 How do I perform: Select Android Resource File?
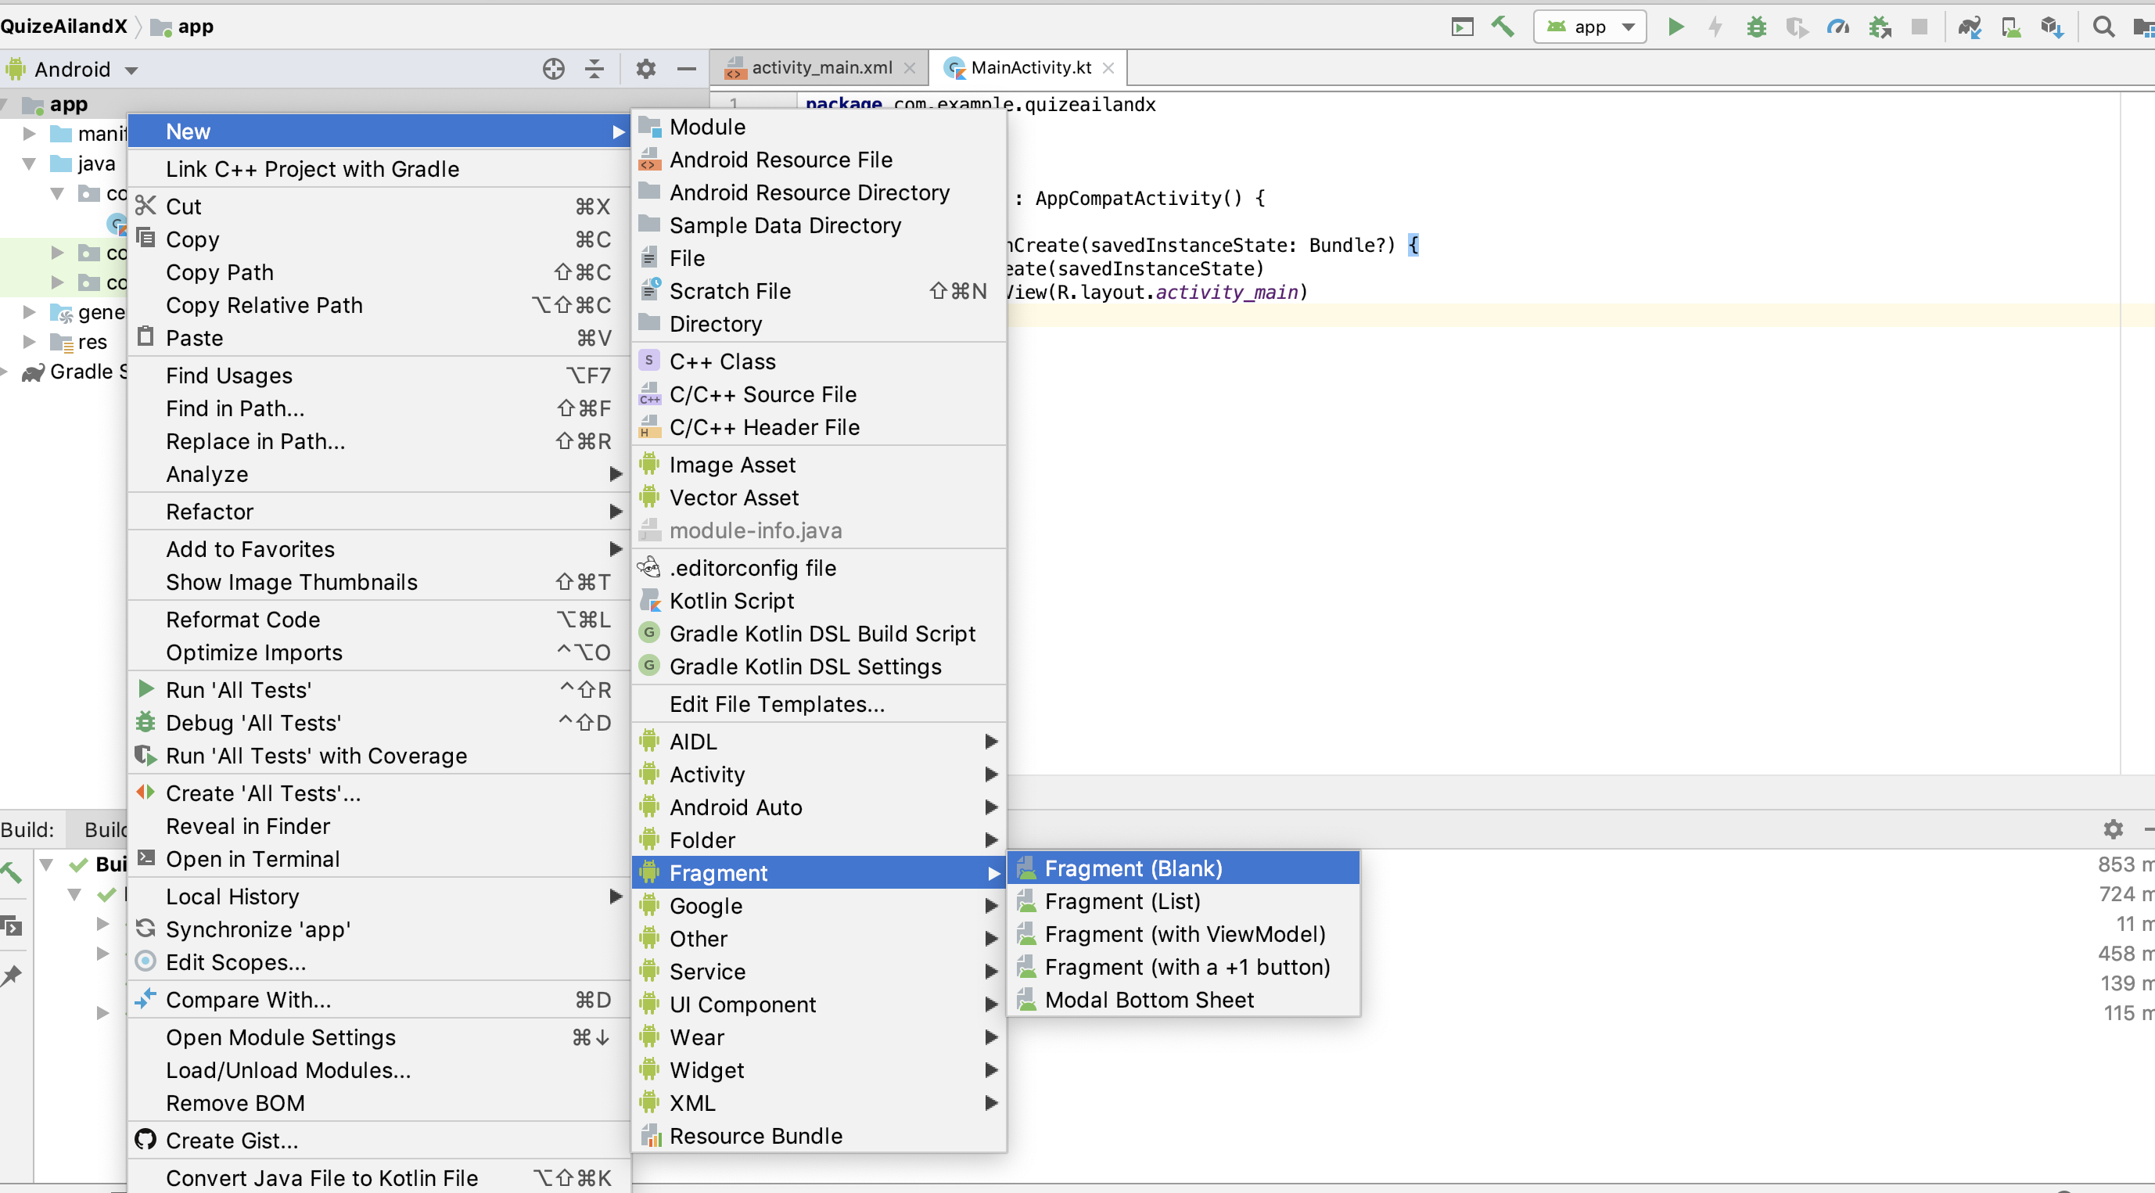point(819,159)
